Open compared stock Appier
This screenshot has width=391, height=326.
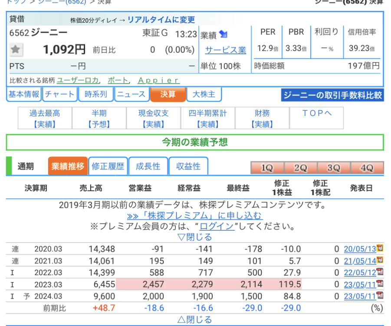(158, 80)
